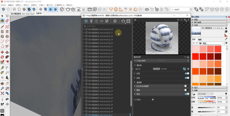Pick the Scale tool
The image size is (230, 116).
(2, 62)
